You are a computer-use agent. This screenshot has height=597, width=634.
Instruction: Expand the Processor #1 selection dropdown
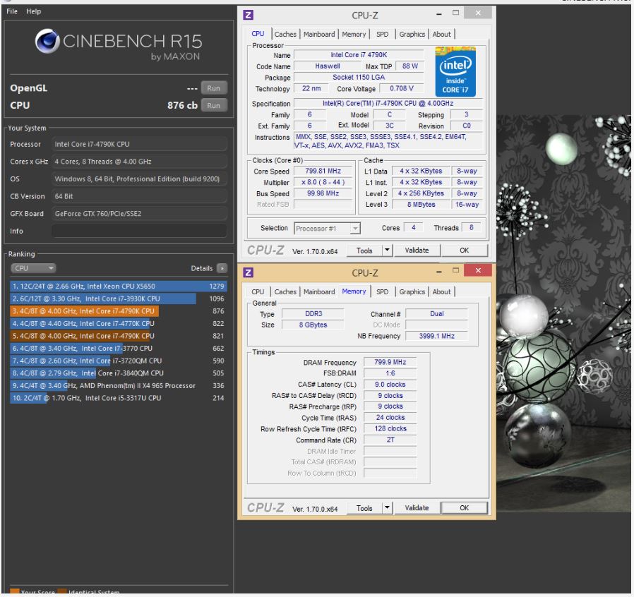point(355,229)
